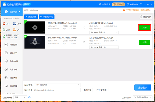Image resolution: width=155 pixels, height=102 pixels.
Task: Click the blue info icon beside 任务多线程
Action: click(x=29, y=97)
